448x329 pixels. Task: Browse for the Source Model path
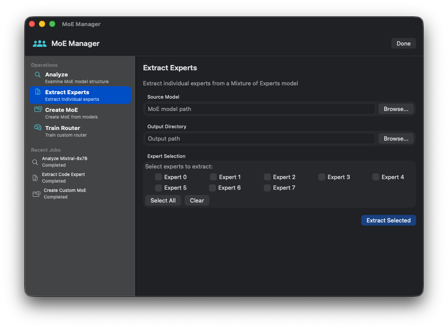396,109
